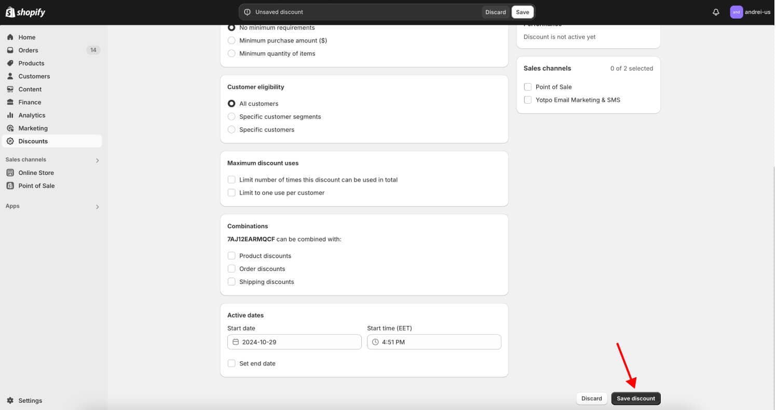The height and width of the screenshot is (410, 776).
Task: Check the Point of Sale sales channel
Action: (x=528, y=87)
